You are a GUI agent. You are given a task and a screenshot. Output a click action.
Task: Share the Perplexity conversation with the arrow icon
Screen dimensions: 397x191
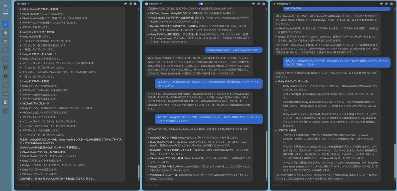(381, 4)
